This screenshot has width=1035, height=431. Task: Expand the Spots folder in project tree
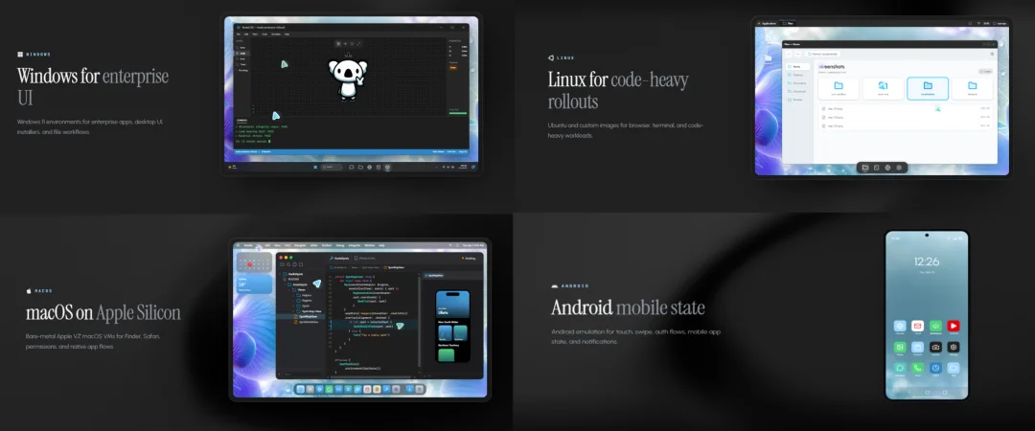click(293, 306)
